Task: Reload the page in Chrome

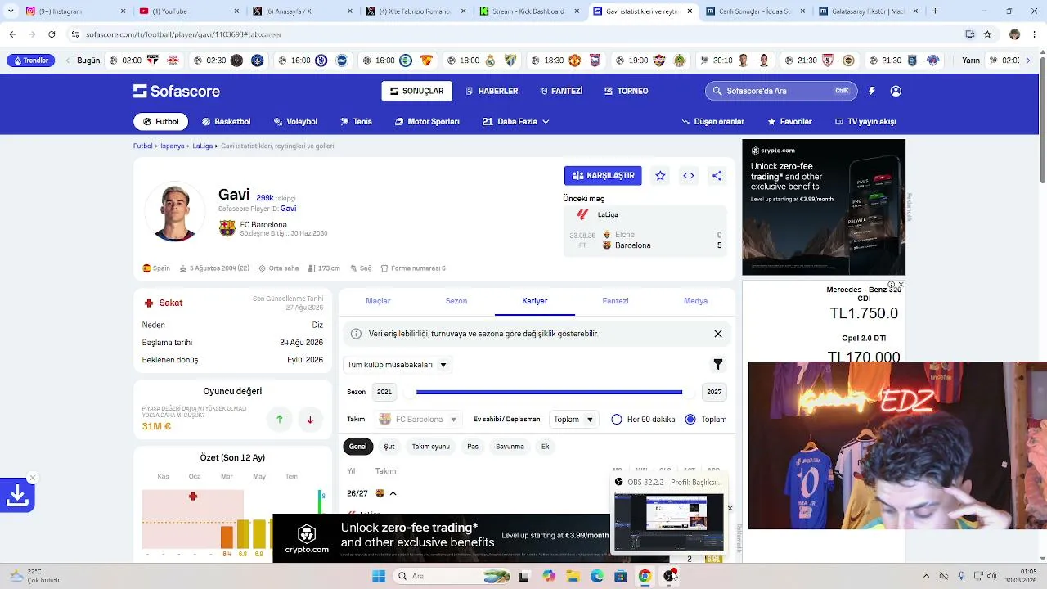Action: (52, 34)
